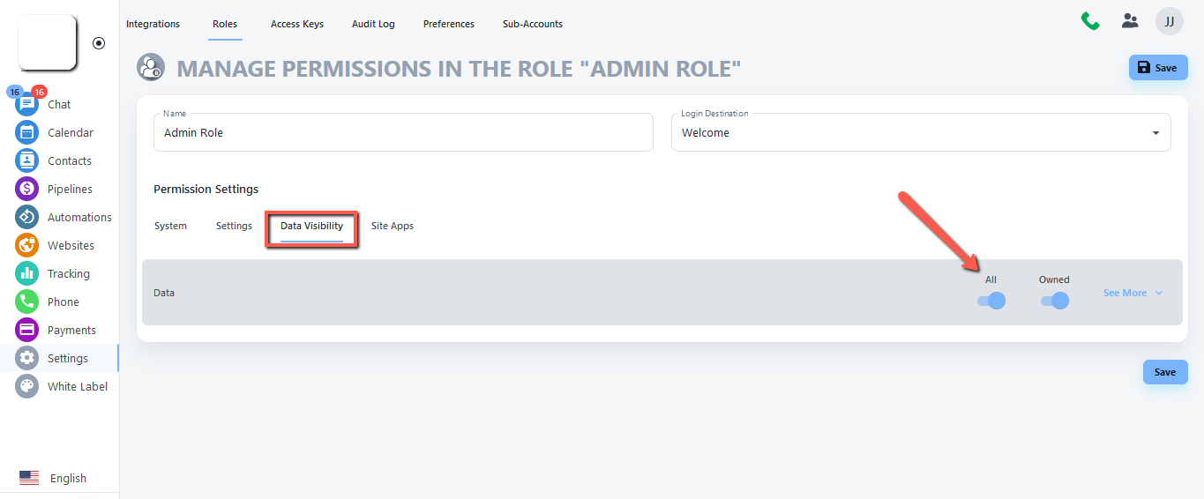
Task: Open the Login Destination dropdown
Action: tap(921, 132)
